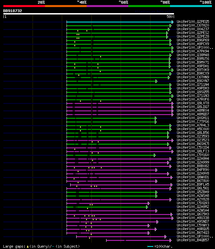Click the white query sequence bar under BB918732

[89, 14]
